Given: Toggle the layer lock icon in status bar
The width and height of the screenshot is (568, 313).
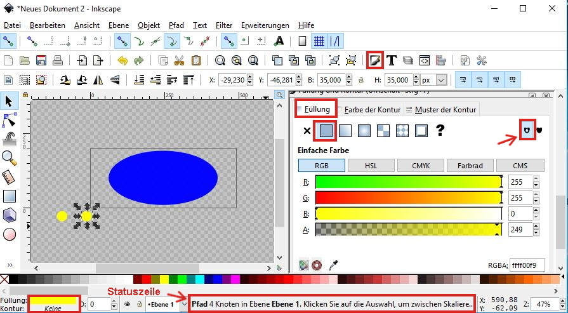Looking at the screenshot, I should (139, 304).
